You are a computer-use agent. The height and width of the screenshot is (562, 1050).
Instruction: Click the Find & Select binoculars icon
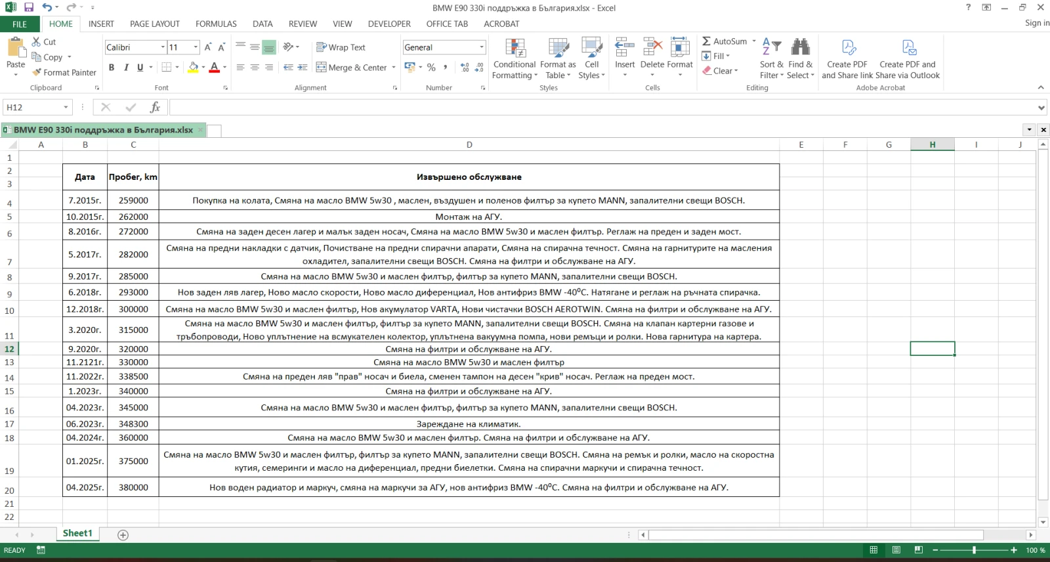click(800, 49)
